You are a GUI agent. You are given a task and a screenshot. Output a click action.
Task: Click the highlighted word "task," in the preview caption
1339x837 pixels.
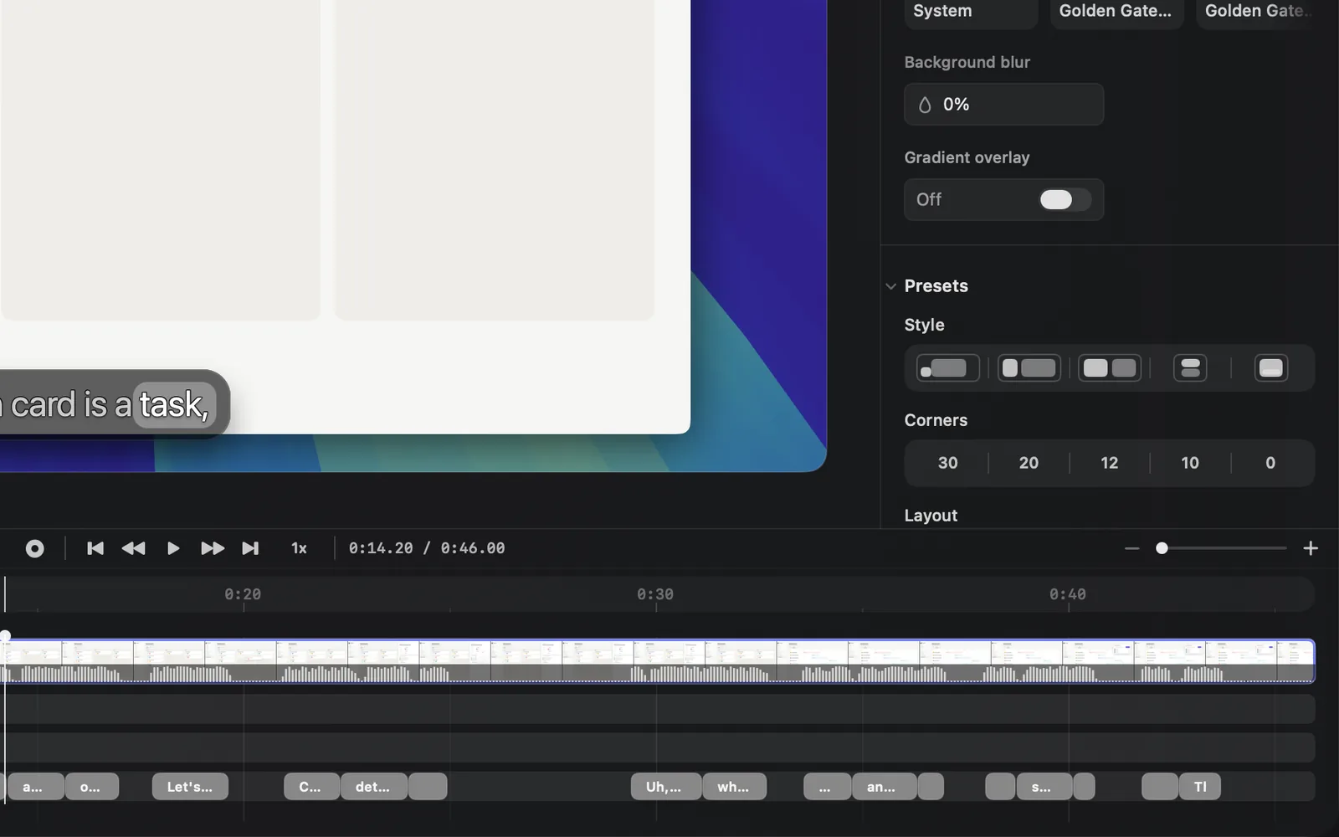174,405
